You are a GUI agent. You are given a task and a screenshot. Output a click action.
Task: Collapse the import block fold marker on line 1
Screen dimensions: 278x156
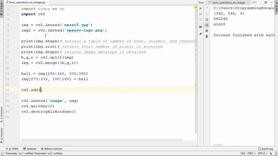coord(19,9)
